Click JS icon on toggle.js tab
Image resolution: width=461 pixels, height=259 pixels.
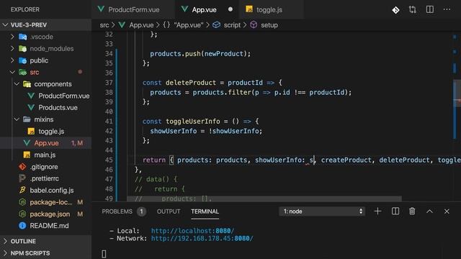pos(249,9)
